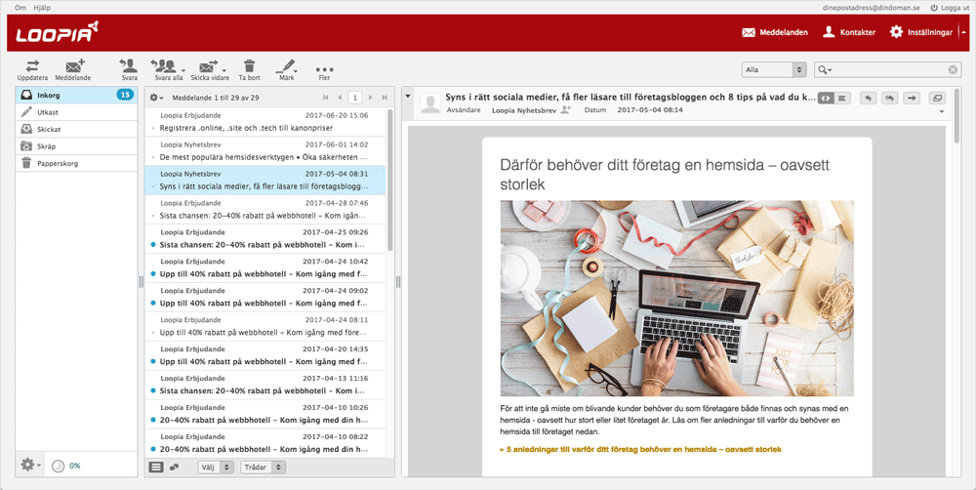Click forward arrow in message header
This screenshot has width=976, height=490.
[912, 98]
